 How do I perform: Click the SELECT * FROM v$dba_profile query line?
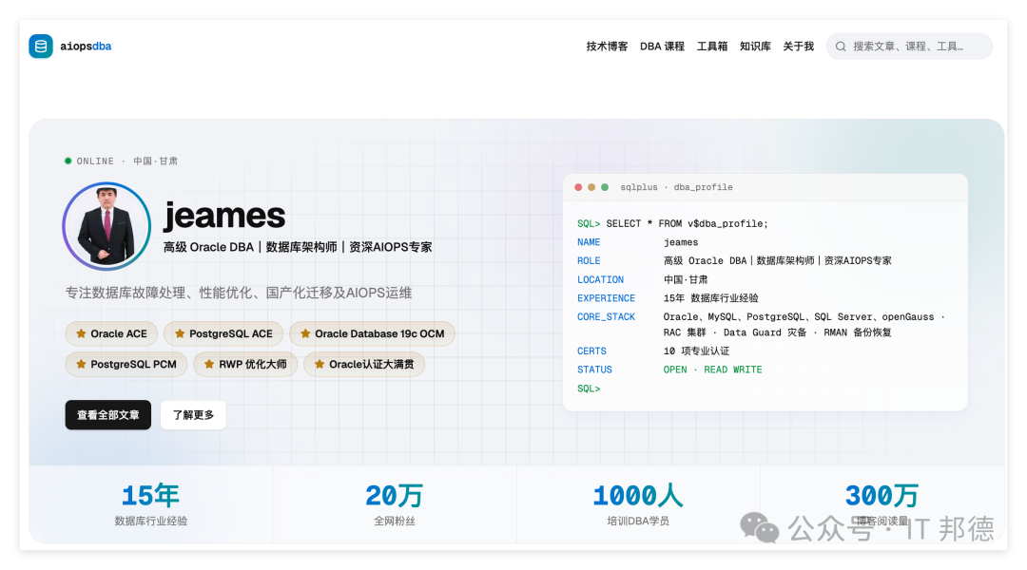688,224
